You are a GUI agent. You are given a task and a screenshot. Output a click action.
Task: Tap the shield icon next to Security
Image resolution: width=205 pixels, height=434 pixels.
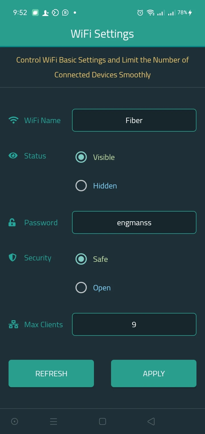click(x=13, y=258)
